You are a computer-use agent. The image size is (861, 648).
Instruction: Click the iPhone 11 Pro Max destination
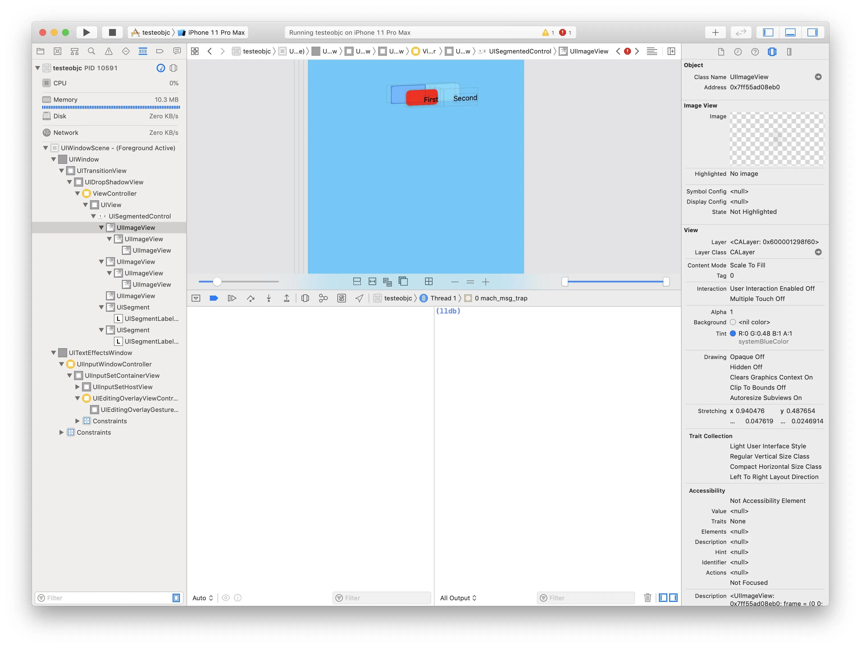point(216,32)
